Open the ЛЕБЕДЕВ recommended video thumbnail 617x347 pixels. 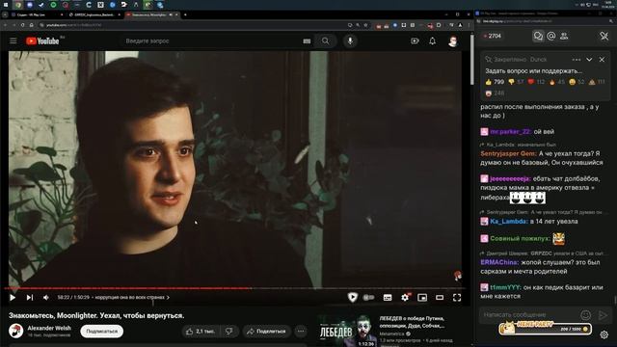point(347,332)
